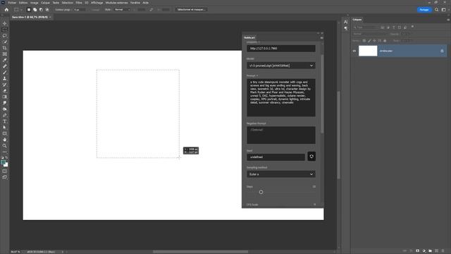Select the Eraser tool

click(x=5, y=91)
